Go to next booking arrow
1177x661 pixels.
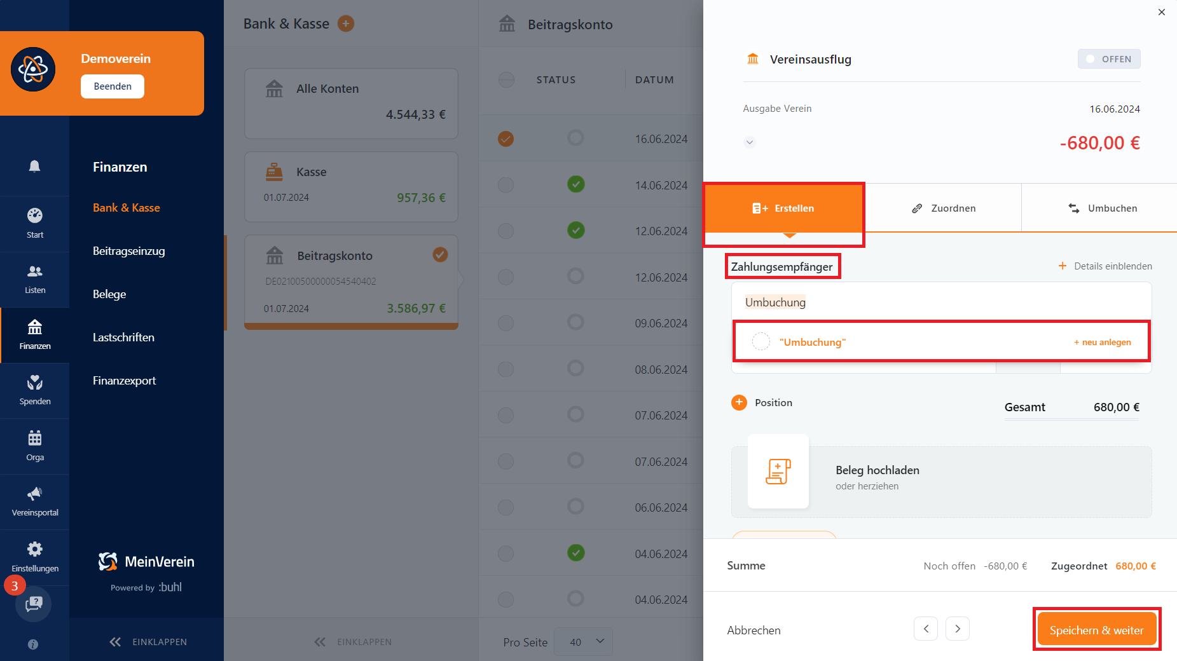pos(958,629)
